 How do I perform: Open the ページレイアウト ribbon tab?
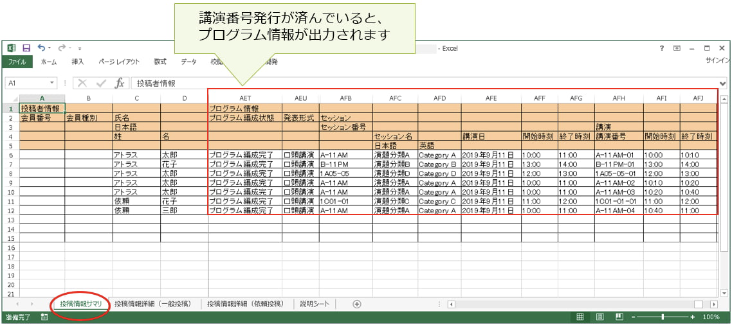pos(119,62)
